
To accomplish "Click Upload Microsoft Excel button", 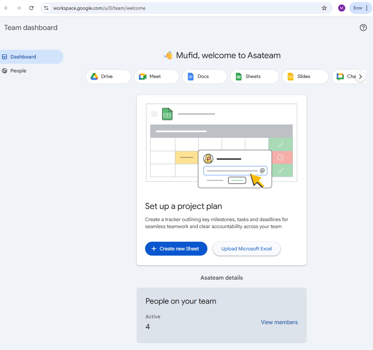I will (x=246, y=249).
